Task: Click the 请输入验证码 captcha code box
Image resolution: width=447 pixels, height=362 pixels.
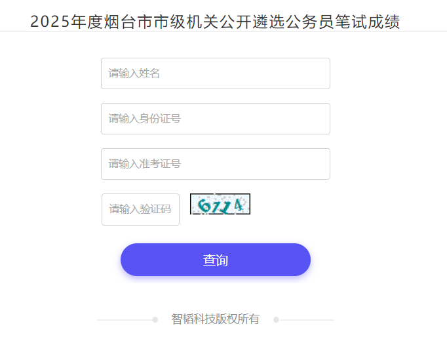Action: click(x=140, y=209)
